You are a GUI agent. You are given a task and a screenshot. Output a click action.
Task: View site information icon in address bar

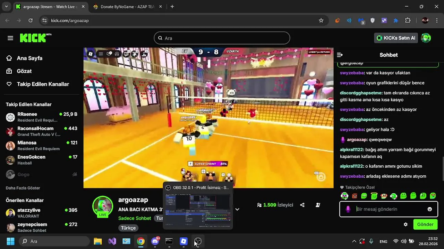44,20
